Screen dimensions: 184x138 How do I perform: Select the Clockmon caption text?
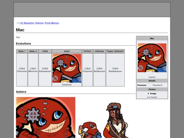coord(67,85)
